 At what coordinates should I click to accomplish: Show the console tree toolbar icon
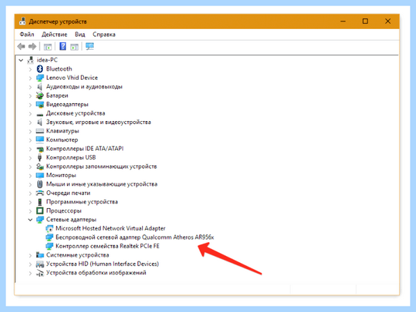(x=48, y=47)
